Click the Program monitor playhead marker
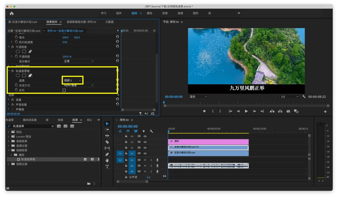The image size is (338, 197). [164, 103]
